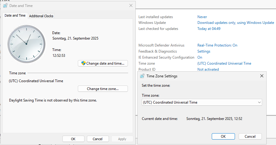This screenshot has width=276, height=145.
Task: Open Real-Time Protection: On link
Action: (217, 45)
